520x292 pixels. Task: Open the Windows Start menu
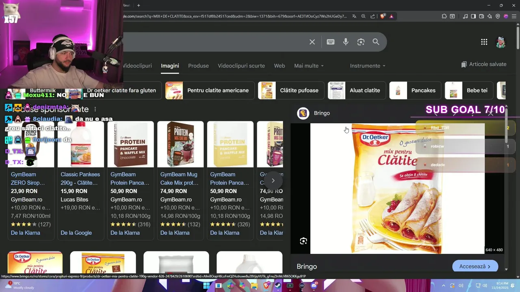206,286
